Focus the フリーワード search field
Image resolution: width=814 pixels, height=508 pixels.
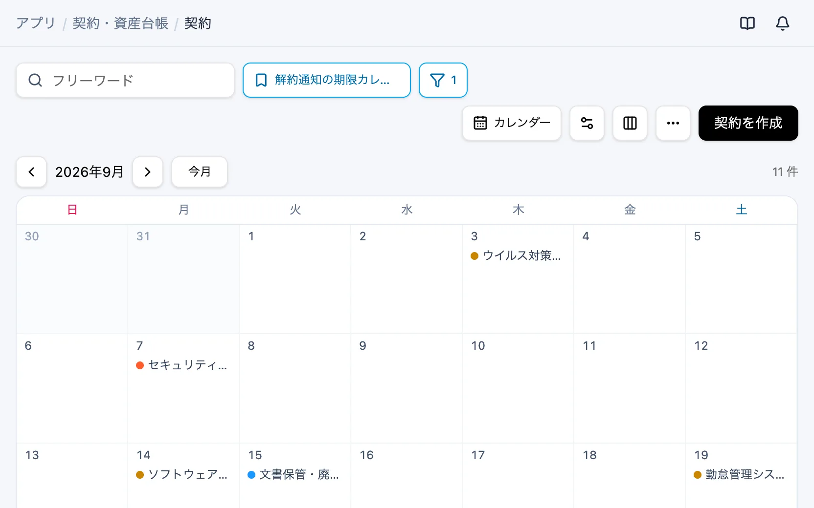[x=125, y=80]
